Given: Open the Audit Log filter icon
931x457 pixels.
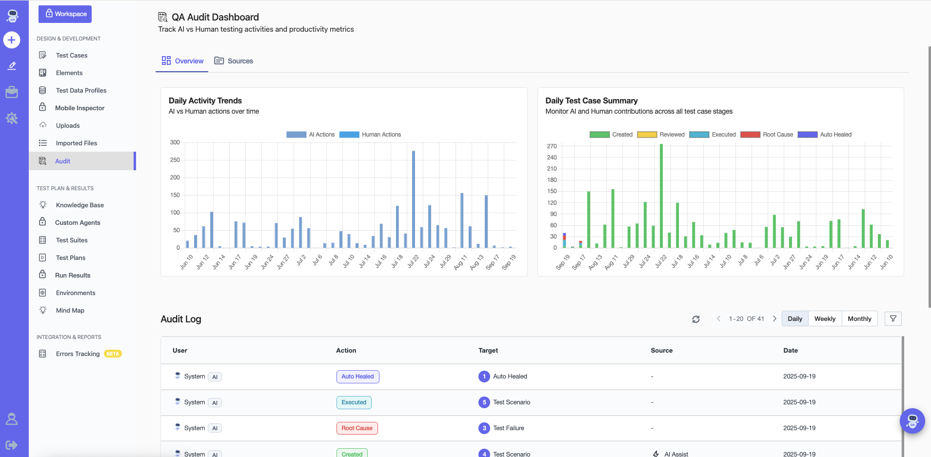Looking at the screenshot, I should (x=892, y=319).
